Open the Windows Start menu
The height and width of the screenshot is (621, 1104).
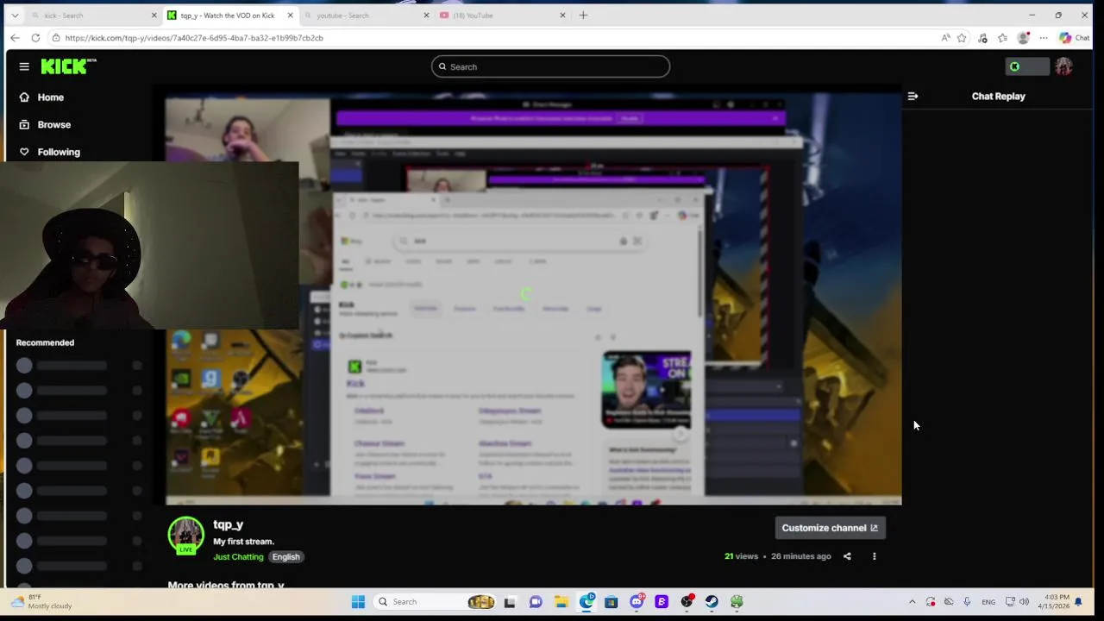pos(358,602)
